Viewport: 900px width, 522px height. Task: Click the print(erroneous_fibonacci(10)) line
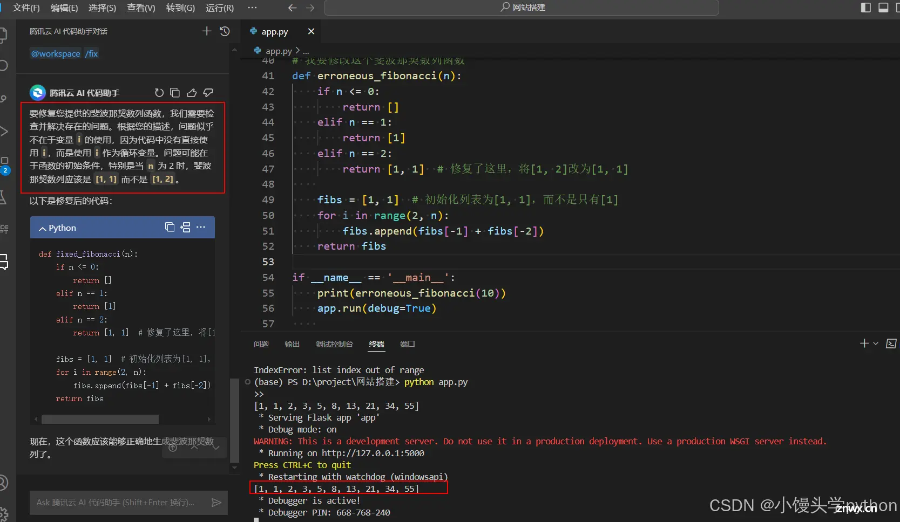[411, 293]
